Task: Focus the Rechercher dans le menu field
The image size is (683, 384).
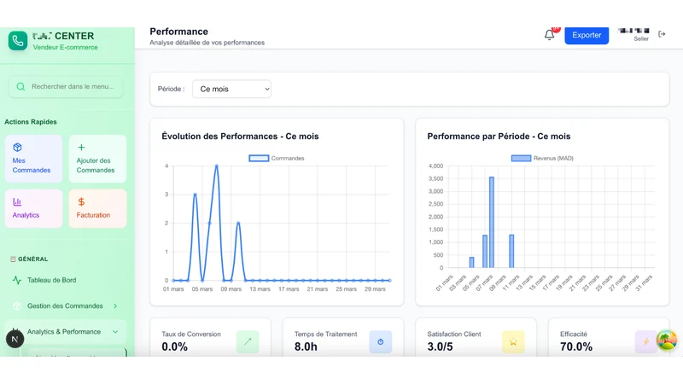Action: tap(66, 87)
